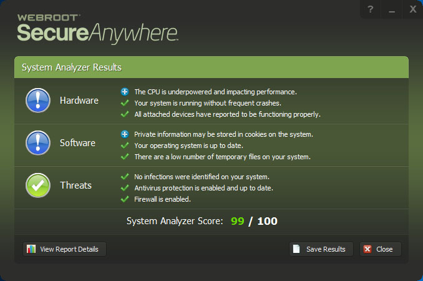
Task: Click the 'System Analyzer Score:' label
Action: (175, 221)
